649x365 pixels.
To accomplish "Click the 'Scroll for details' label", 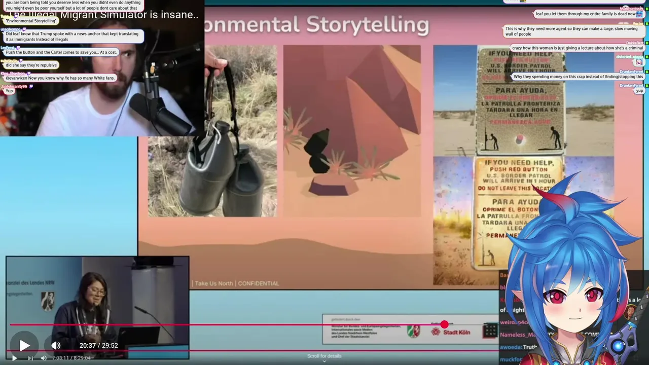I will tap(324, 356).
